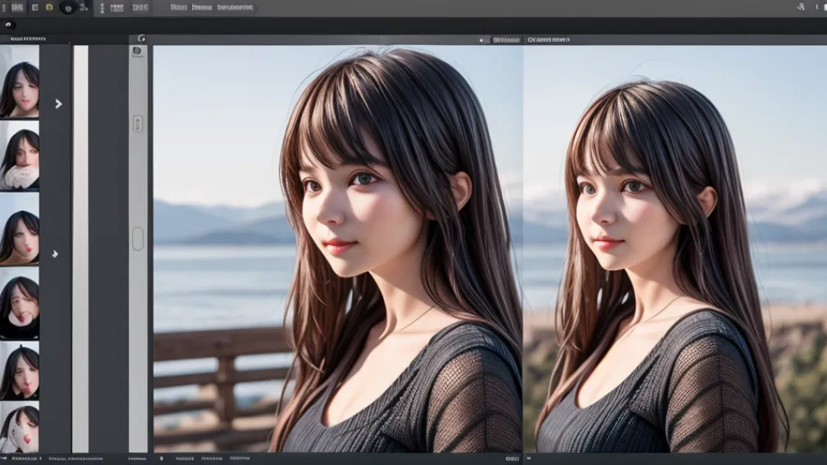Pick the fifth portrait thumbnail in the filmstrip
The width and height of the screenshot is (827, 465).
coord(20,371)
